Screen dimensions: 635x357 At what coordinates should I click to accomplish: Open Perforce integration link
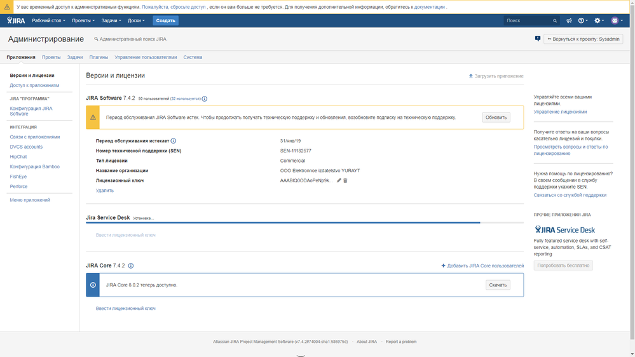point(18,187)
